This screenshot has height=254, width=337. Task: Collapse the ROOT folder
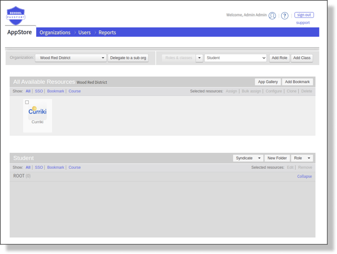[304, 176]
